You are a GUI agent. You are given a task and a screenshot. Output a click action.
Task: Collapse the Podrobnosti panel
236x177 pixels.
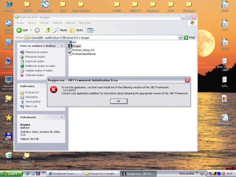62,117
